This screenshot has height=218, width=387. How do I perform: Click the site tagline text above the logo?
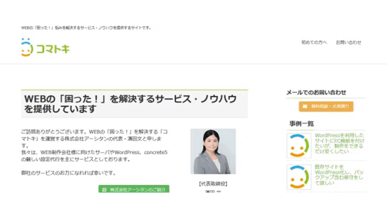tap(86, 28)
